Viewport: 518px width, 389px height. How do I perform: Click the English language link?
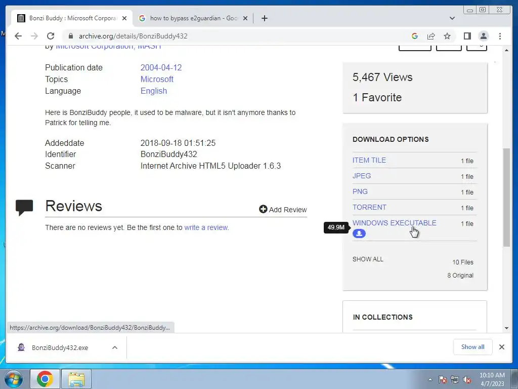[154, 91]
